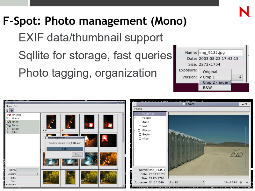Image resolution: width=255 pixels, height=191 pixels.
Task: Select Crop 1 version entry
Action: tap(215, 77)
